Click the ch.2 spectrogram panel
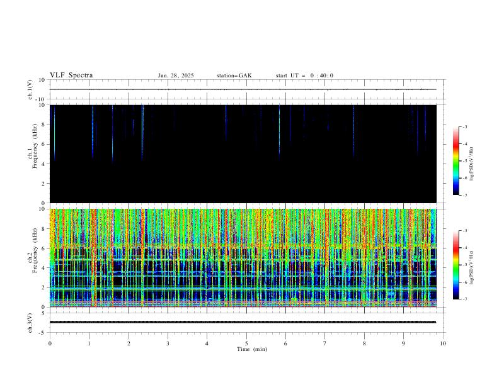 pyautogui.click(x=243, y=258)
